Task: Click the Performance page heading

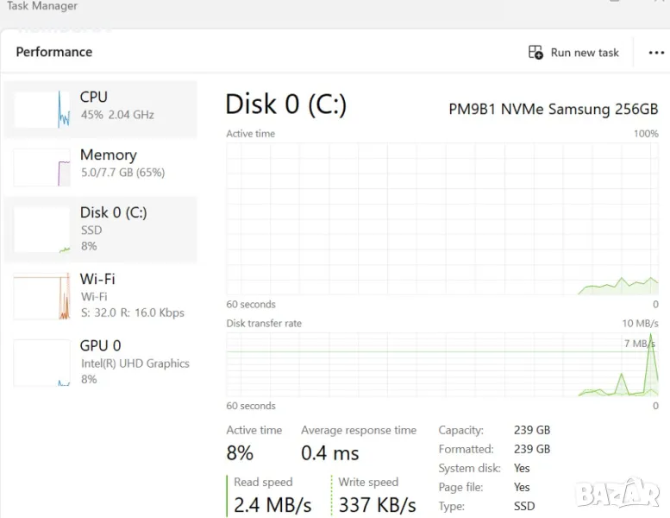Action: click(x=53, y=52)
